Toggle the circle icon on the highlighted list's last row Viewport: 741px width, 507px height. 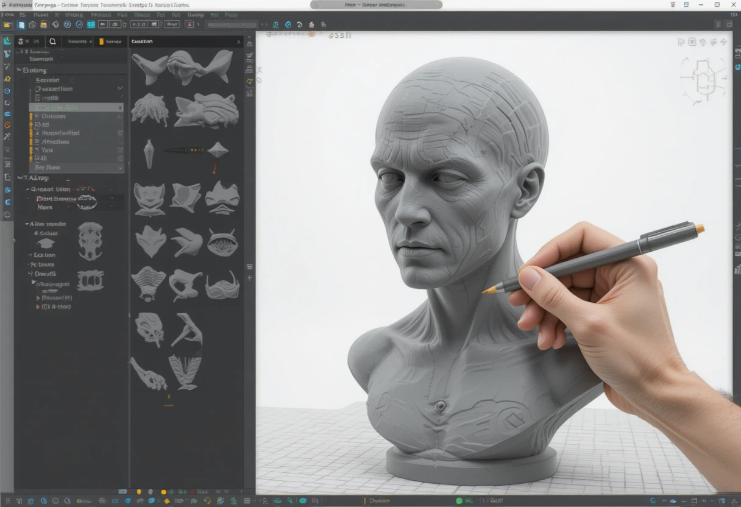[120, 158]
